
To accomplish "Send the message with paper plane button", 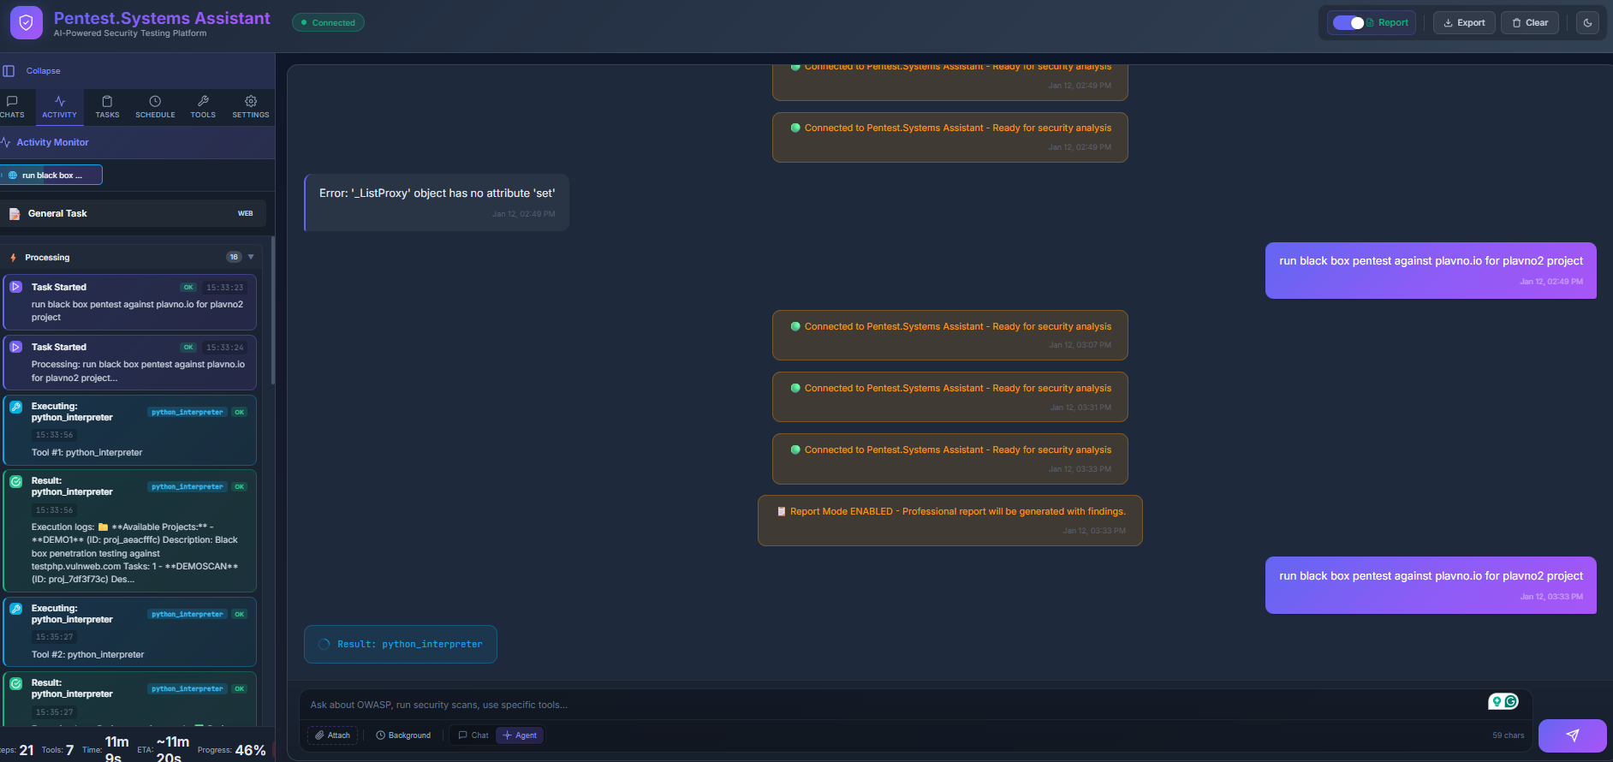I will [1572, 735].
